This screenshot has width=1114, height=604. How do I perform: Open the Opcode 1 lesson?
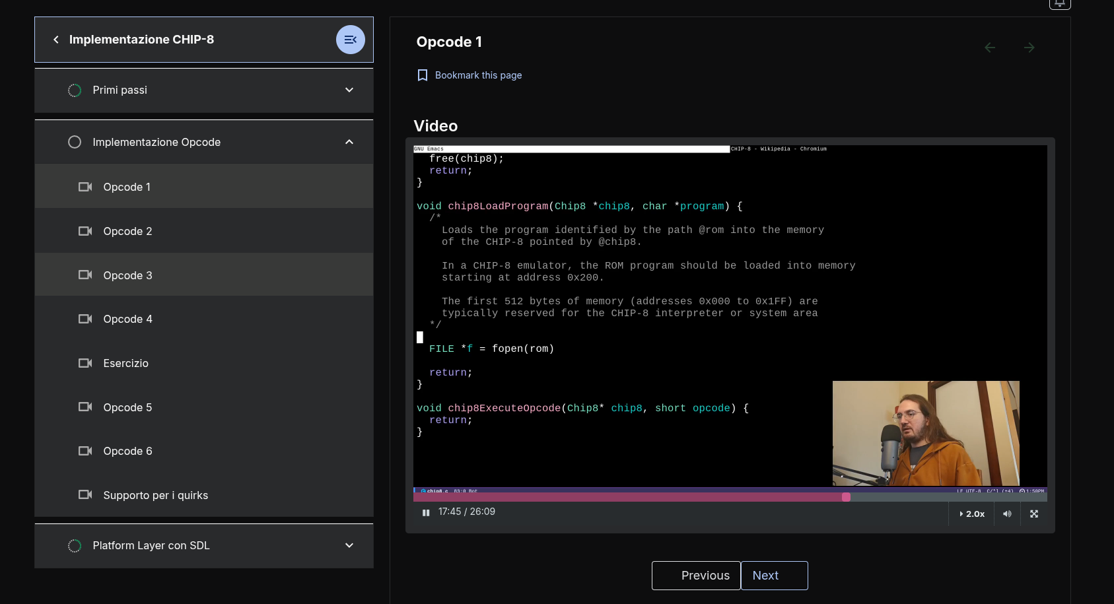(204, 187)
